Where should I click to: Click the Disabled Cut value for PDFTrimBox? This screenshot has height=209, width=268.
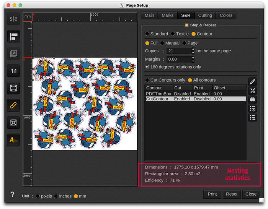point(182,94)
